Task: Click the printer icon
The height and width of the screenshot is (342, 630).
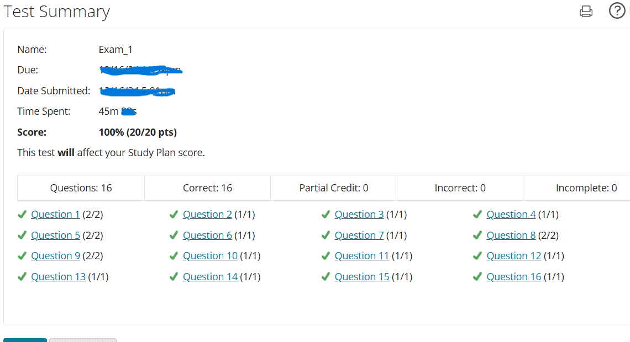Action: point(586,11)
